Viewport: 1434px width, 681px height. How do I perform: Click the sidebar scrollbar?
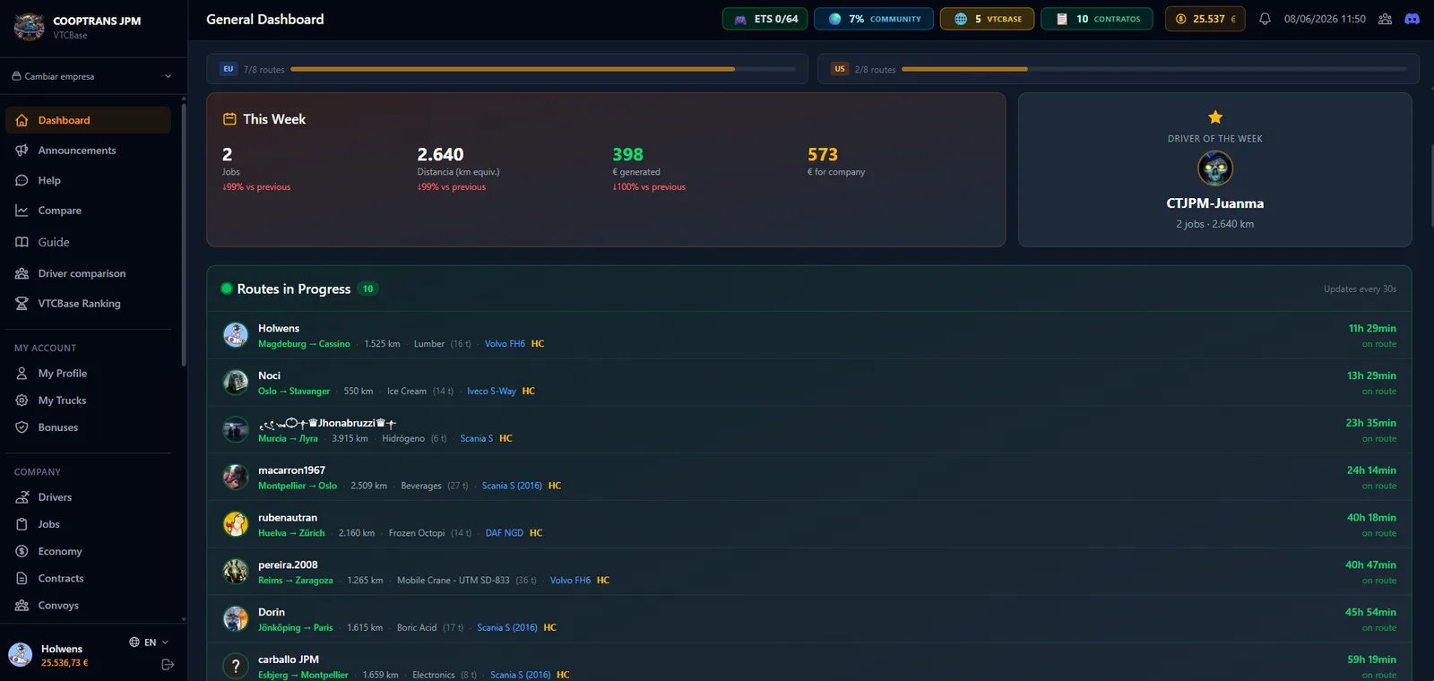pos(184,233)
